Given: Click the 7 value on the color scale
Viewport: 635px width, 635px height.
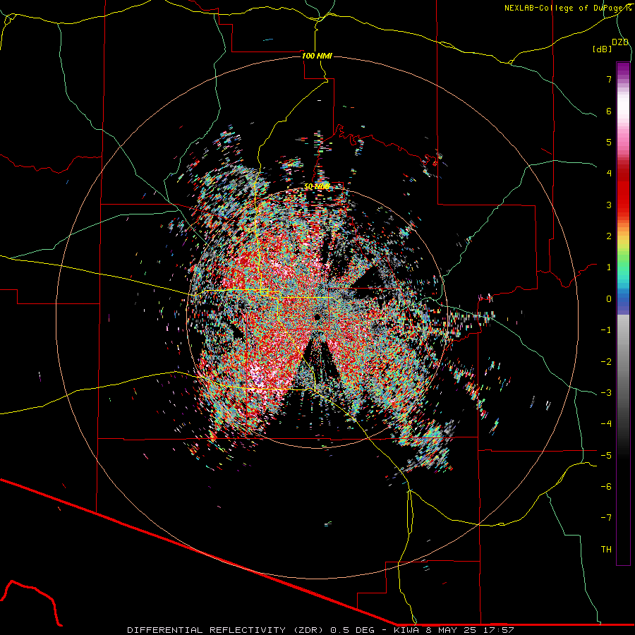Looking at the screenshot, I should (609, 79).
